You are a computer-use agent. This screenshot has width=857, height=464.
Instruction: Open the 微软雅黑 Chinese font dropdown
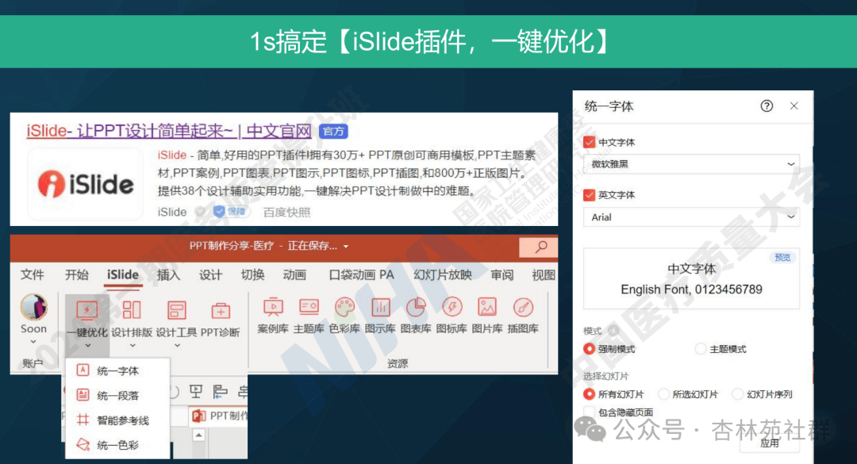(691, 163)
